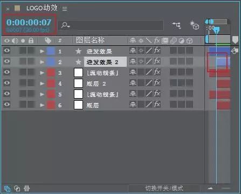Click the 图层名称 column header

[x=90, y=40]
